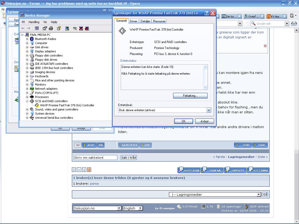Click the NYTT EMNE button
Viewport: 299px width, 224px height.
point(258,170)
